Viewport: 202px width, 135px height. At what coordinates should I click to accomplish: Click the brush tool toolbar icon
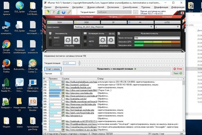69,12
